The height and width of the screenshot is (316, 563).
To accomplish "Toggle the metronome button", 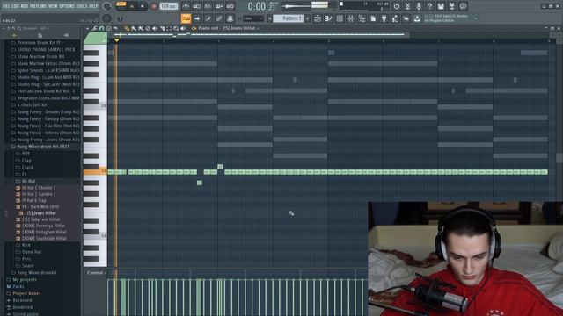I will [186, 6].
